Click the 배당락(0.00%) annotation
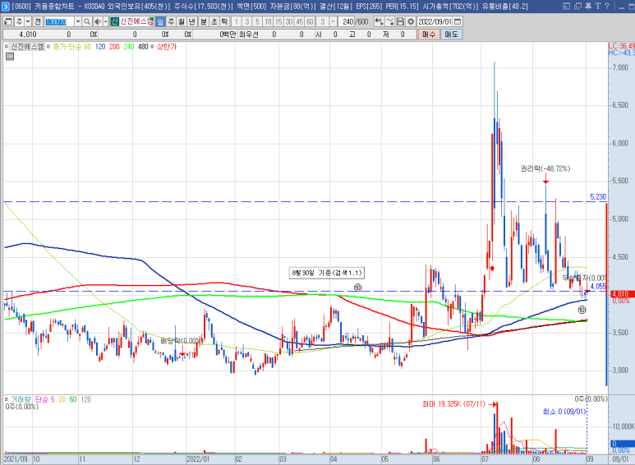 click(x=182, y=341)
